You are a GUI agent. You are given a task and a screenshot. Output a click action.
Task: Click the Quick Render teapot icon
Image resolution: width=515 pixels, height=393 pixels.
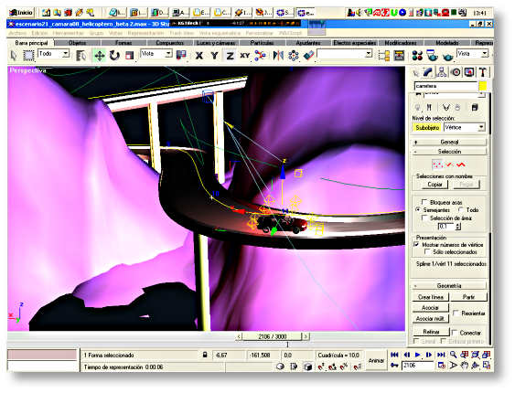(x=447, y=56)
